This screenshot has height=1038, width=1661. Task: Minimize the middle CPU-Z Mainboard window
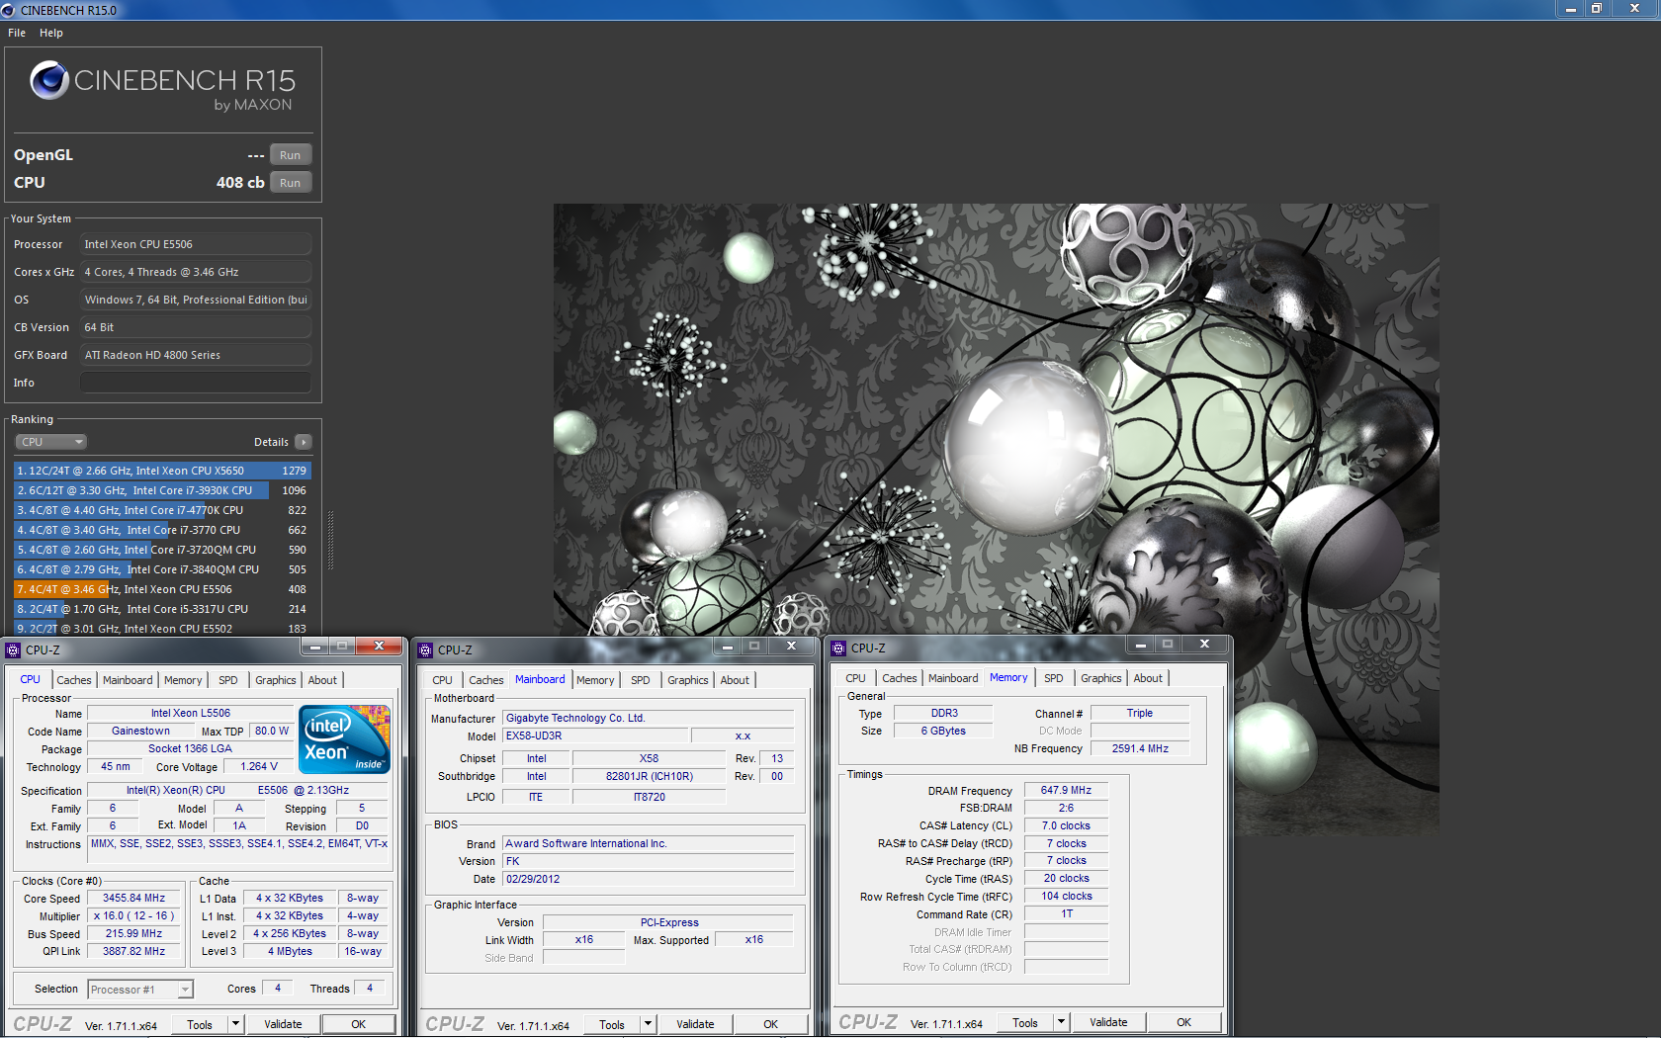pos(727,647)
